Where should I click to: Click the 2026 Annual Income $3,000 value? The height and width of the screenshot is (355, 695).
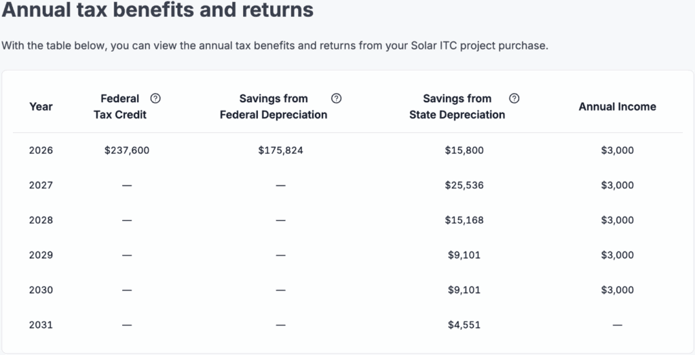(617, 150)
